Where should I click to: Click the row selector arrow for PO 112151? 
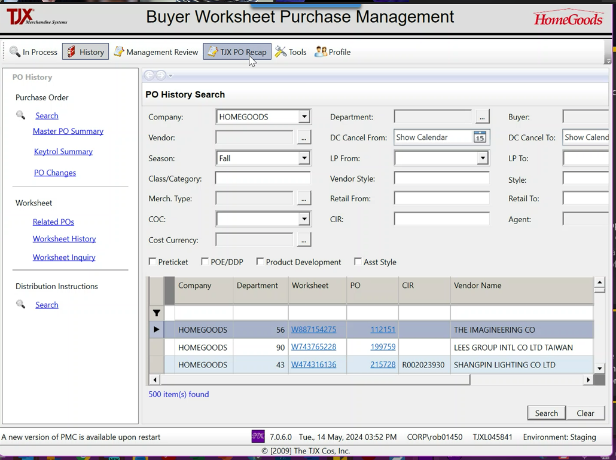pyautogui.click(x=156, y=330)
